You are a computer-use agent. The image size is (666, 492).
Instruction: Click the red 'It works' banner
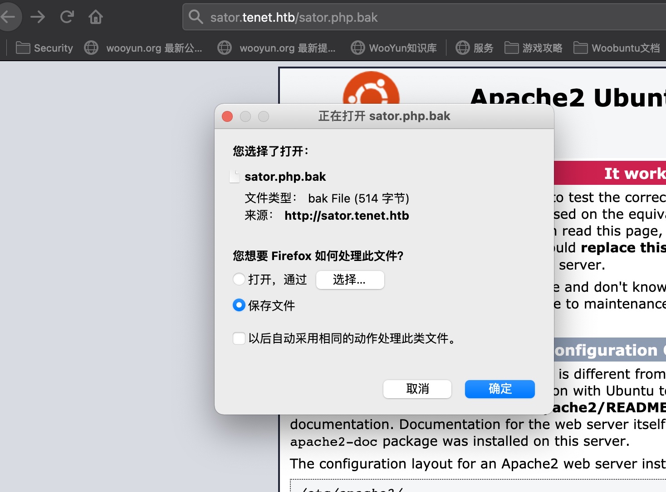610,173
